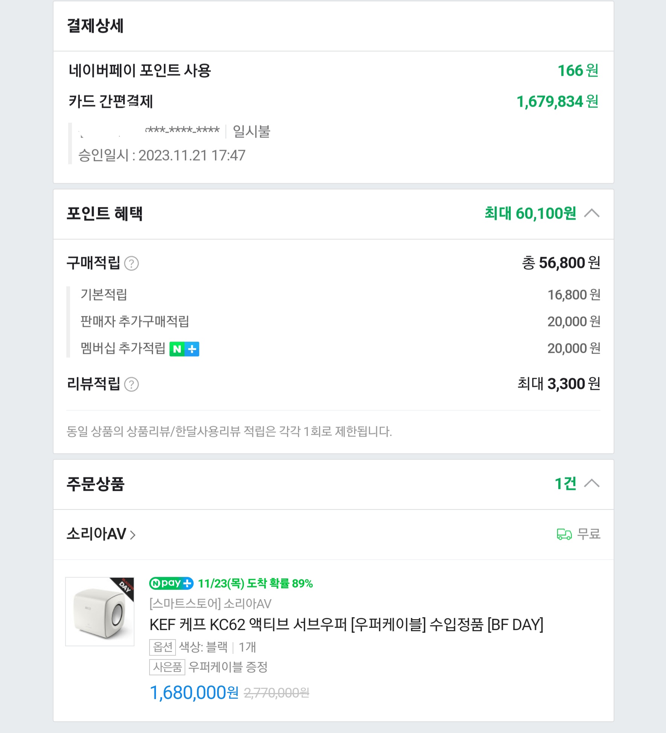Click the 결제상세 section header

pos(95,26)
